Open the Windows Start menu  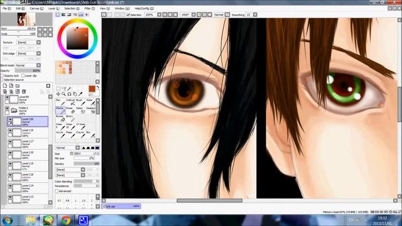tap(7, 220)
